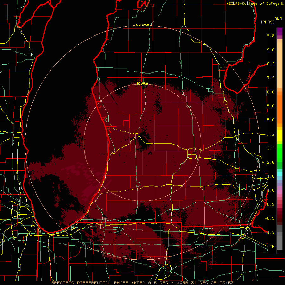Click the 1.8 value on the color scale

tap(271, 176)
